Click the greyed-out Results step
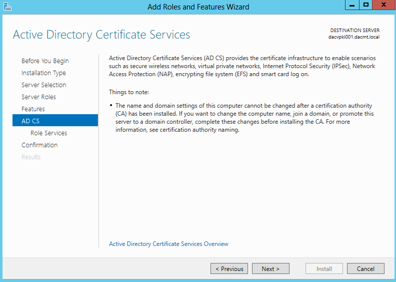The image size is (396, 282). (x=31, y=157)
